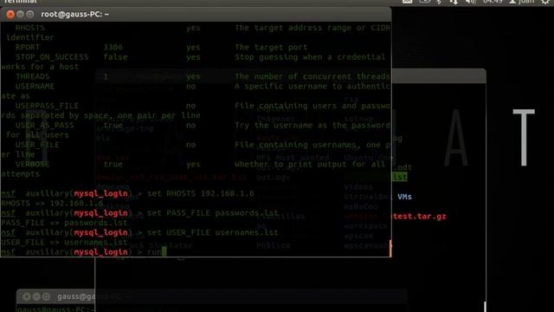Click 'Try the username as the password' text

tap(312, 125)
